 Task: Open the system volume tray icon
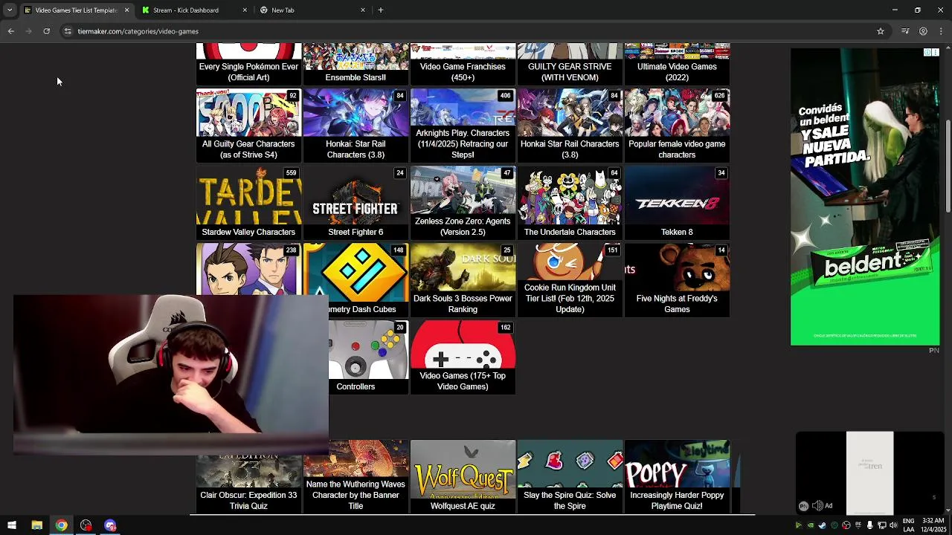click(x=893, y=525)
